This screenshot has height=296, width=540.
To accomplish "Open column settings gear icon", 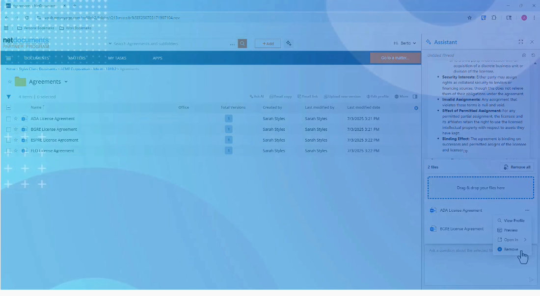I will 416,108.
